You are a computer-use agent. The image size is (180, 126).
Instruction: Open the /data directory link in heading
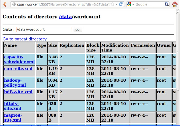[65, 17]
